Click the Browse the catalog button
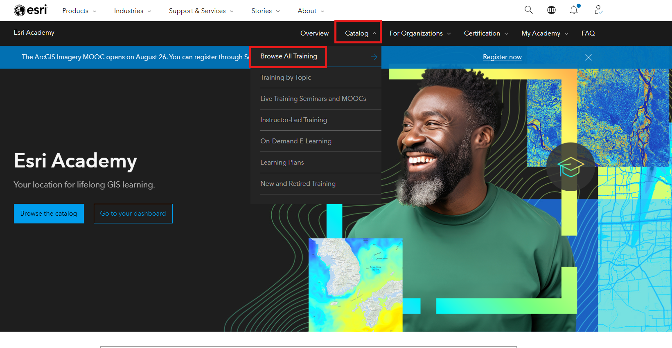This screenshot has height=348, width=672. [49, 214]
